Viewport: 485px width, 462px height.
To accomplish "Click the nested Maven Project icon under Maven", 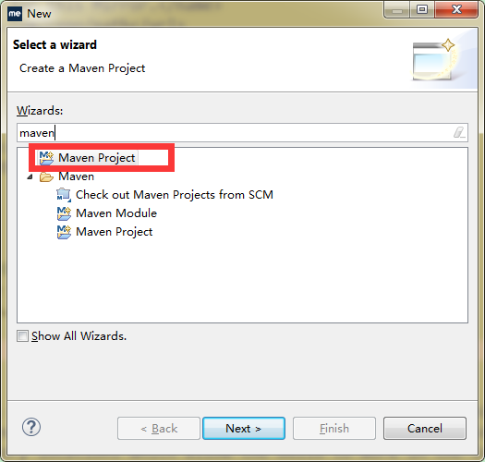I will coord(64,232).
